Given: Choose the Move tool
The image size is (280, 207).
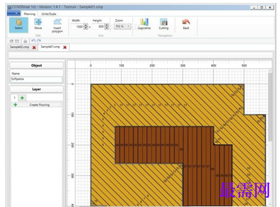Looking at the screenshot, I should point(38,24).
